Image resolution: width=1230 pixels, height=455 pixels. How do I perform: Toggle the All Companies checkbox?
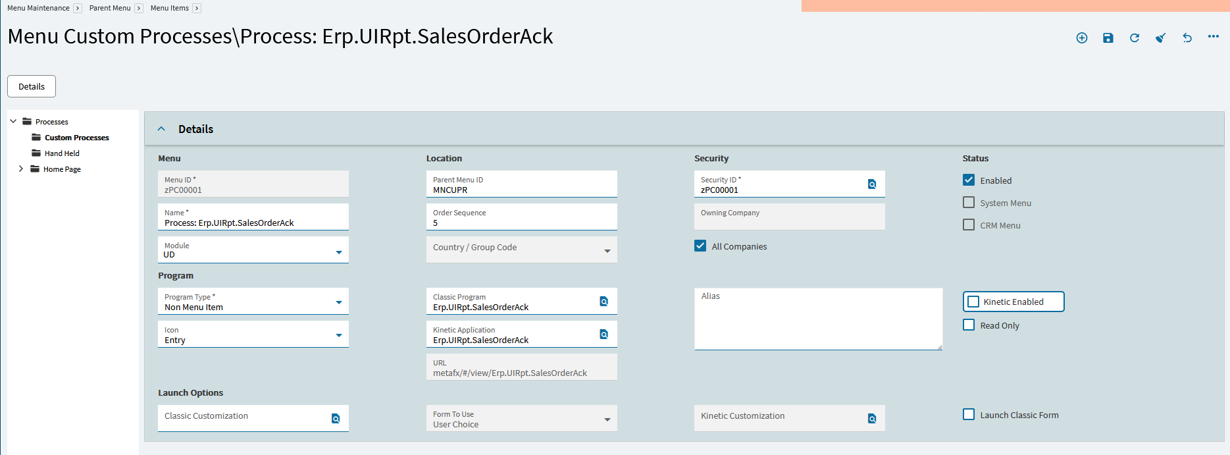(700, 246)
